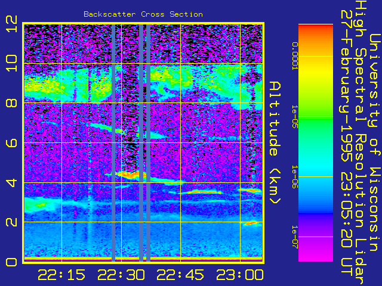
Task: Click altitude axis label 2
Action: pyautogui.click(x=12, y=222)
